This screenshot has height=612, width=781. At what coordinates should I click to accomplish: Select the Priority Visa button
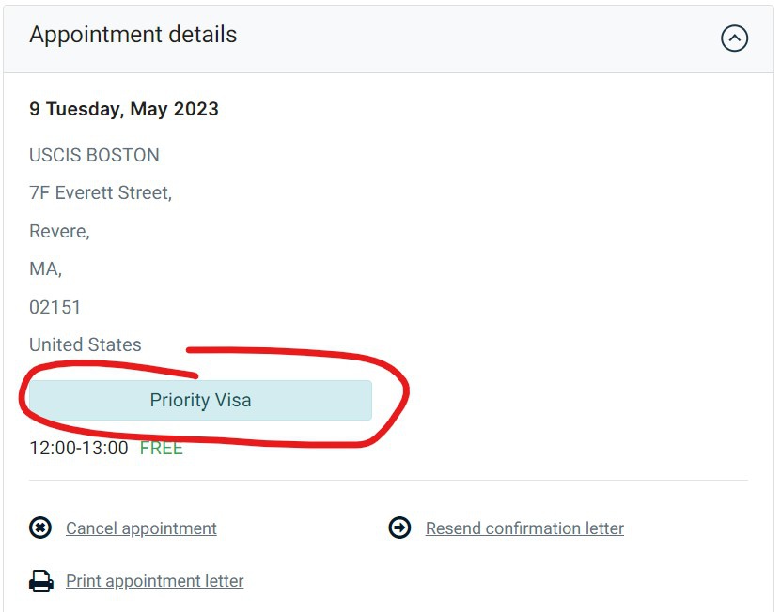click(200, 400)
